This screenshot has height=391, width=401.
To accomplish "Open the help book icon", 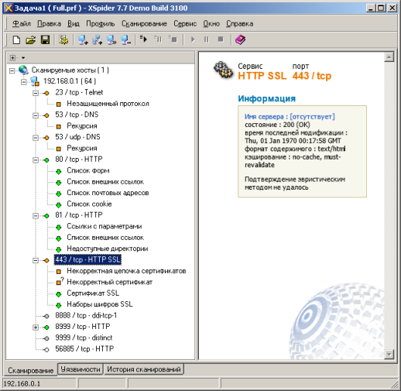I will point(240,39).
